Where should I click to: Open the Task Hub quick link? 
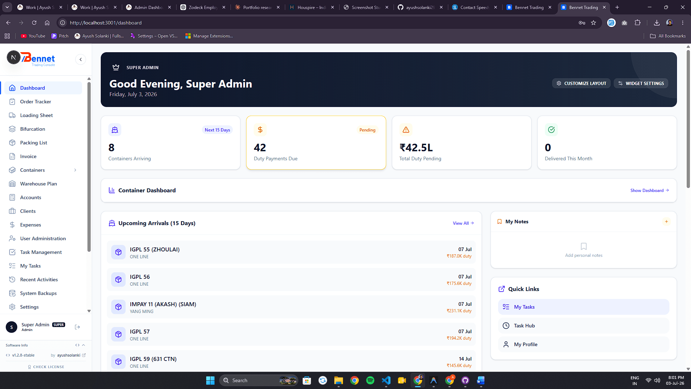click(x=583, y=326)
